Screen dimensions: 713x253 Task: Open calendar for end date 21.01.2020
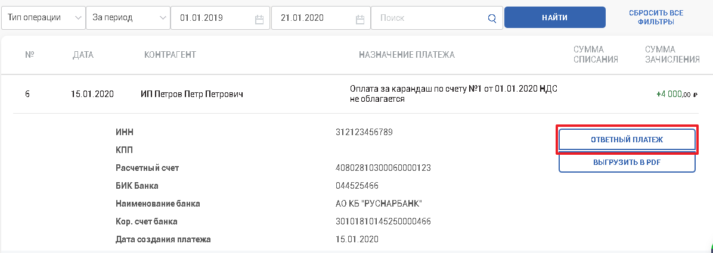click(360, 19)
